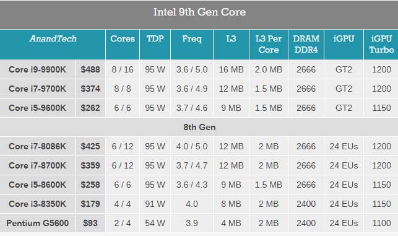Click the L3 Per Core header
Screen dimensions: 398x236
click(x=269, y=45)
